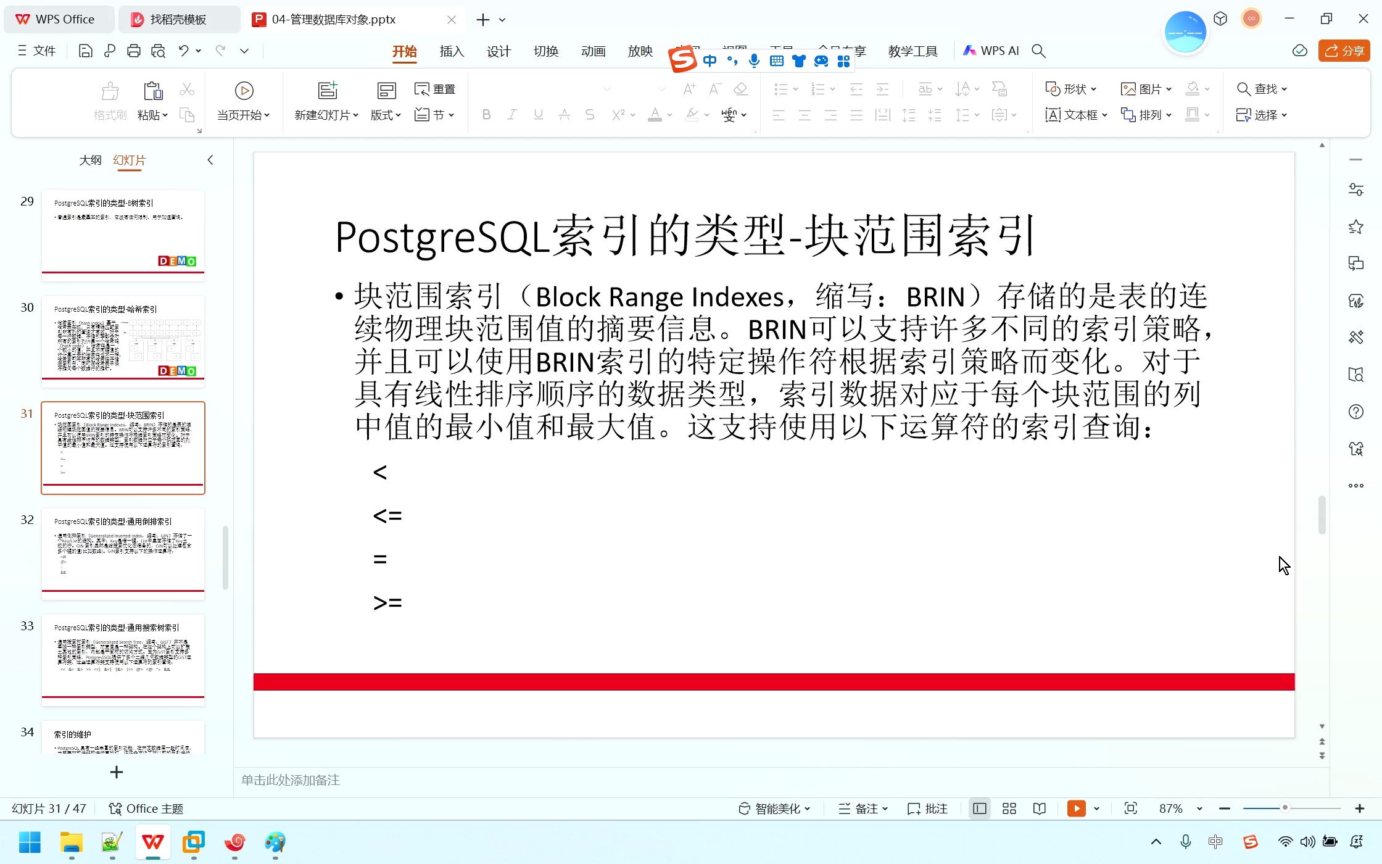Switch to the 插入 ribbon tab

click(x=451, y=51)
